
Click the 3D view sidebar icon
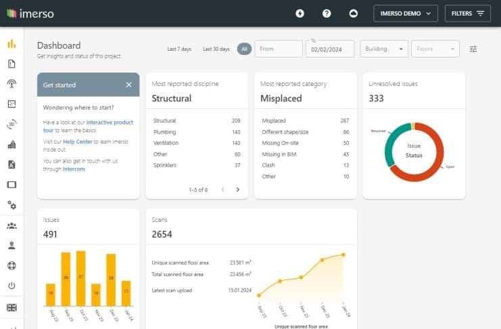11,125
